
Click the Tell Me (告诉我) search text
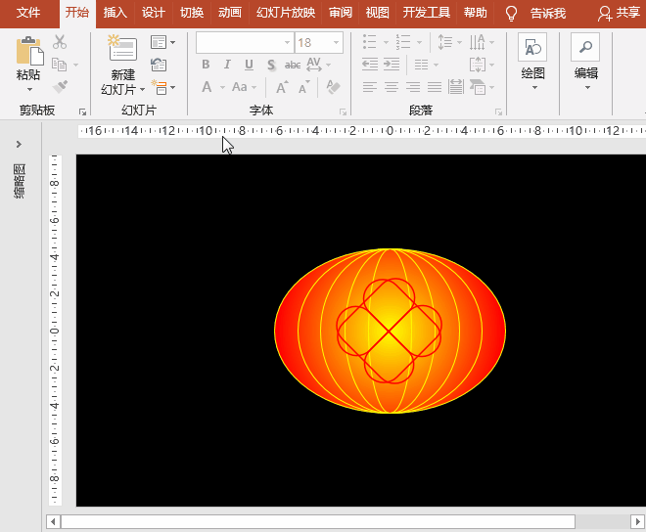pyautogui.click(x=548, y=14)
